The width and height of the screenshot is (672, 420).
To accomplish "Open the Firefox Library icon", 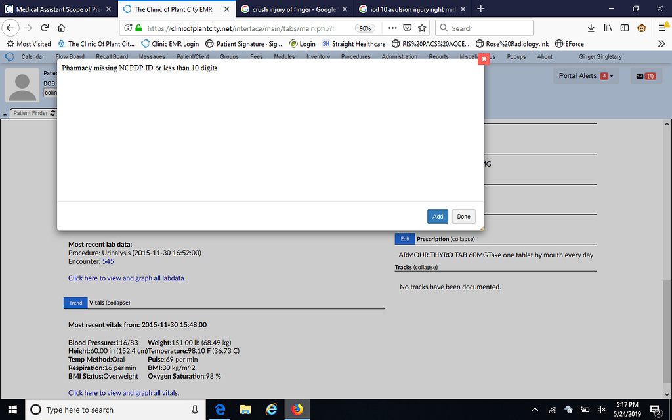I will click(607, 29).
